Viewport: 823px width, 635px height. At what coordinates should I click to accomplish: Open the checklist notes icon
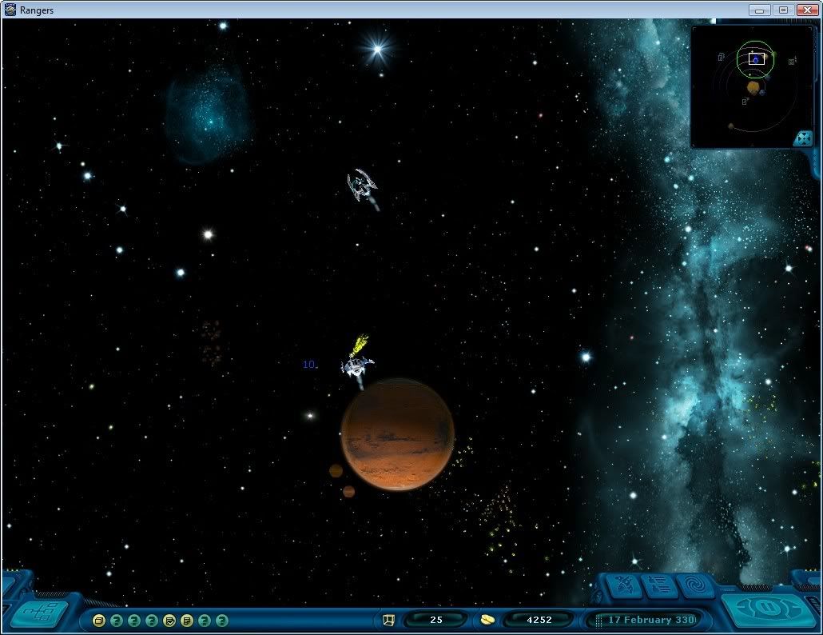point(169,621)
